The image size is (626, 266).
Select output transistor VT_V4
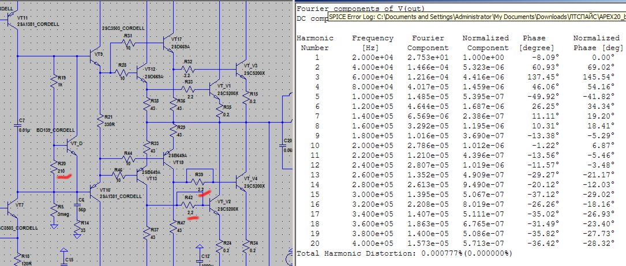click(242, 181)
